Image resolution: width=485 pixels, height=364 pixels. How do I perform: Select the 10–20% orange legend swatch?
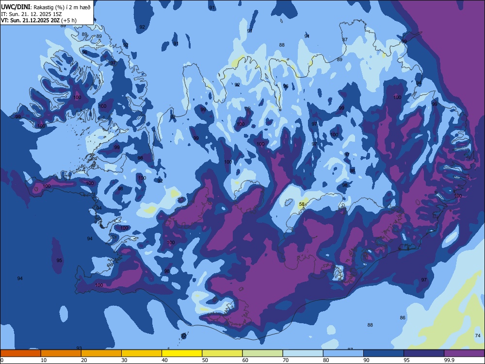(x=61, y=353)
